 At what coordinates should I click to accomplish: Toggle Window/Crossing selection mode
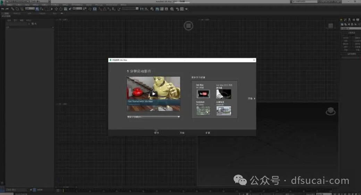[x=51, y=9]
